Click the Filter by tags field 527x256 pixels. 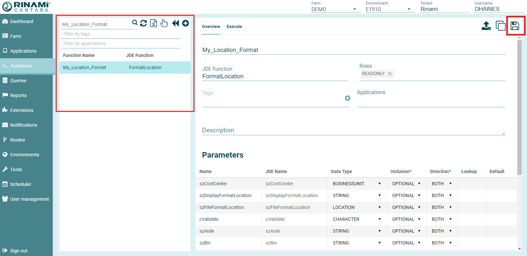pos(120,34)
